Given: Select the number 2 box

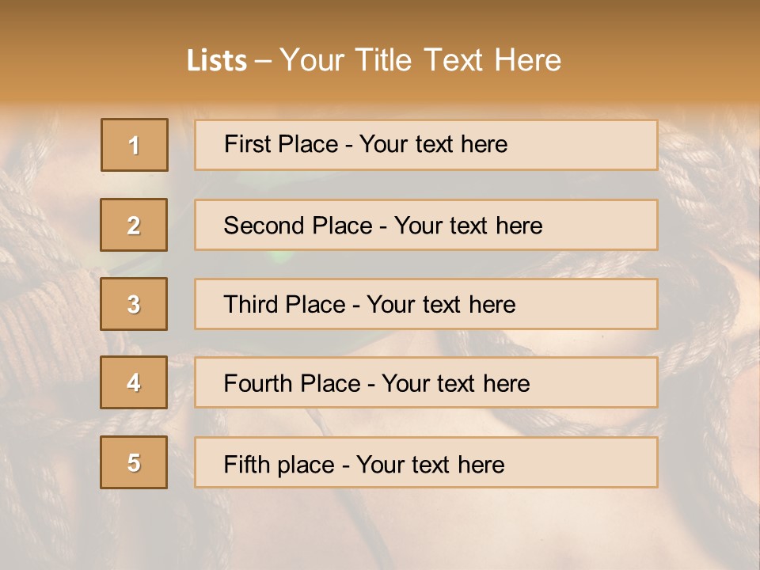Looking at the screenshot, I should [x=134, y=225].
